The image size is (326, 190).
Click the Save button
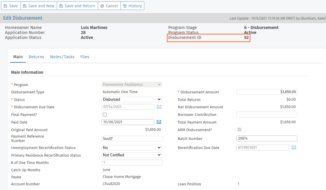[11, 6]
